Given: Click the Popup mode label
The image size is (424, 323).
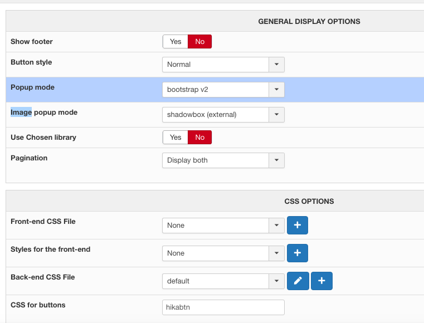Looking at the screenshot, I should coord(32,87).
